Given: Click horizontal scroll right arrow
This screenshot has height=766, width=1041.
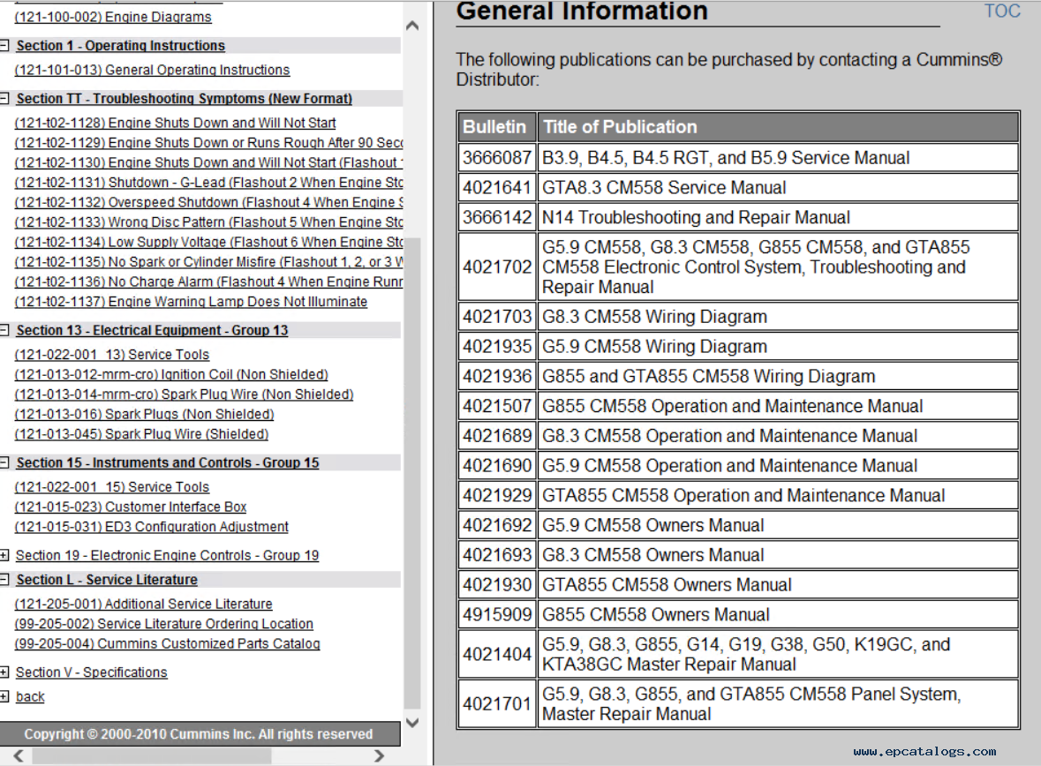Looking at the screenshot, I should [x=379, y=756].
